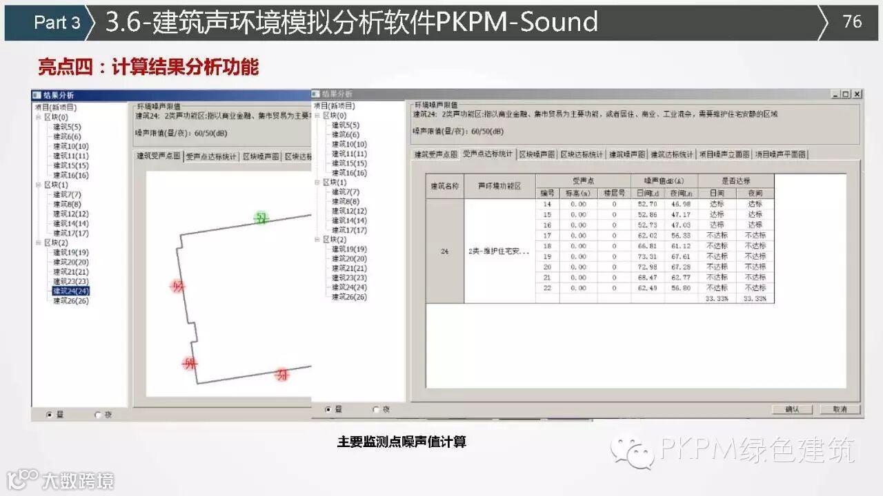Select 建筑11(11) in the front window tree
Image resolution: width=883 pixels, height=496 pixels.
tap(350, 154)
